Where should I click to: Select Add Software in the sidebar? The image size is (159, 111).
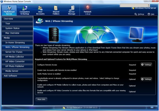click(17, 76)
